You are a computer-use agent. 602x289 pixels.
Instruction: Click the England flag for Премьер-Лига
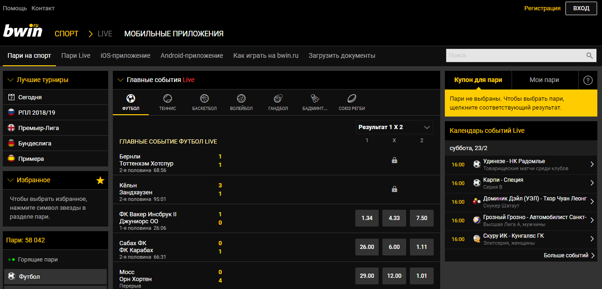pos(11,128)
